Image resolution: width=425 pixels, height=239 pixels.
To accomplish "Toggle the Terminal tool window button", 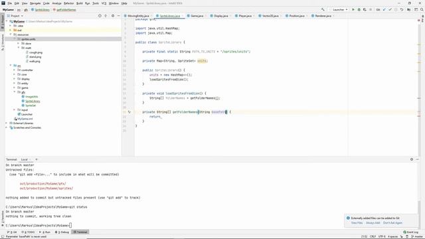I will click(x=80, y=232).
